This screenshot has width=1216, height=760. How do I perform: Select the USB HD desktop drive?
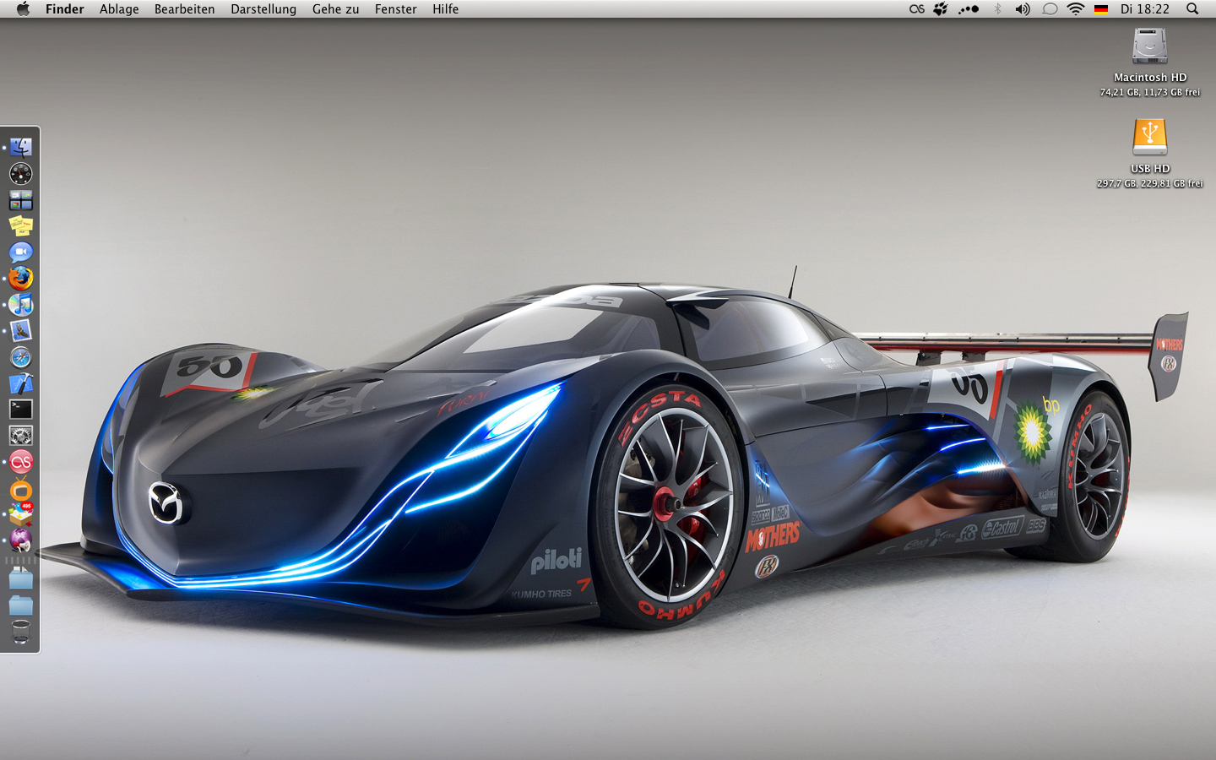click(1149, 138)
